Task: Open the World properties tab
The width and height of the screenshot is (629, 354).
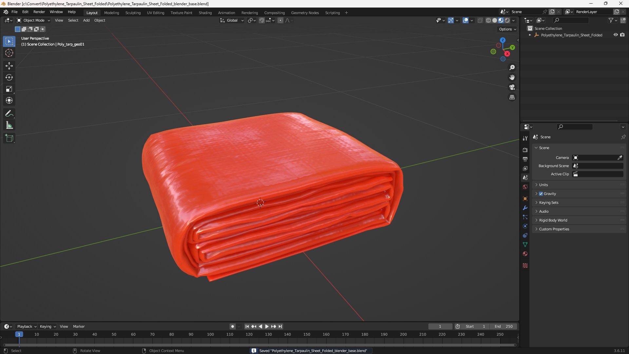Action: click(525, 187)
